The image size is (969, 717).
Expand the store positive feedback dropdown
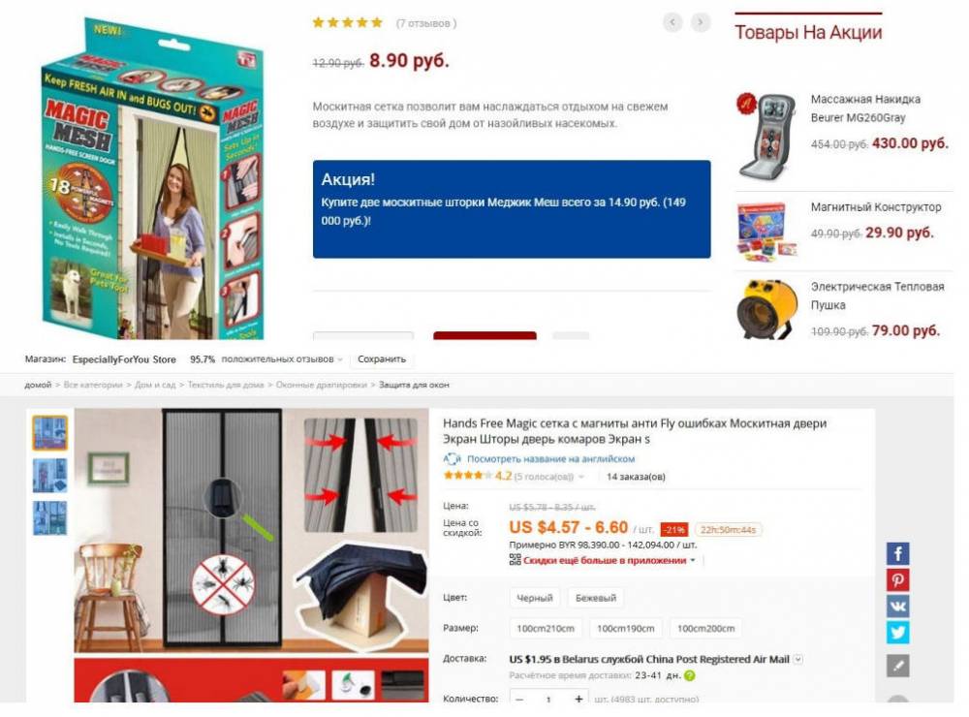point(340,359)
